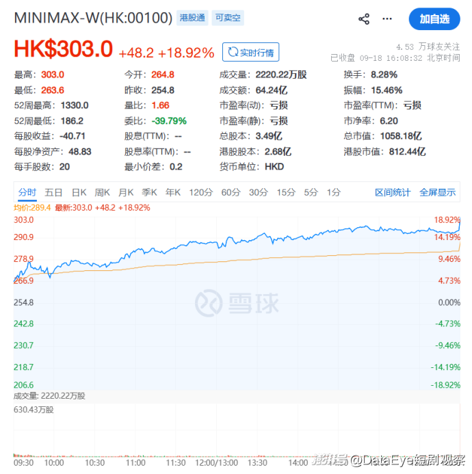Viewport: 472px width, 474px height.
Task: Add stock via 加自选 button
Action: click(x=434, y=19)
